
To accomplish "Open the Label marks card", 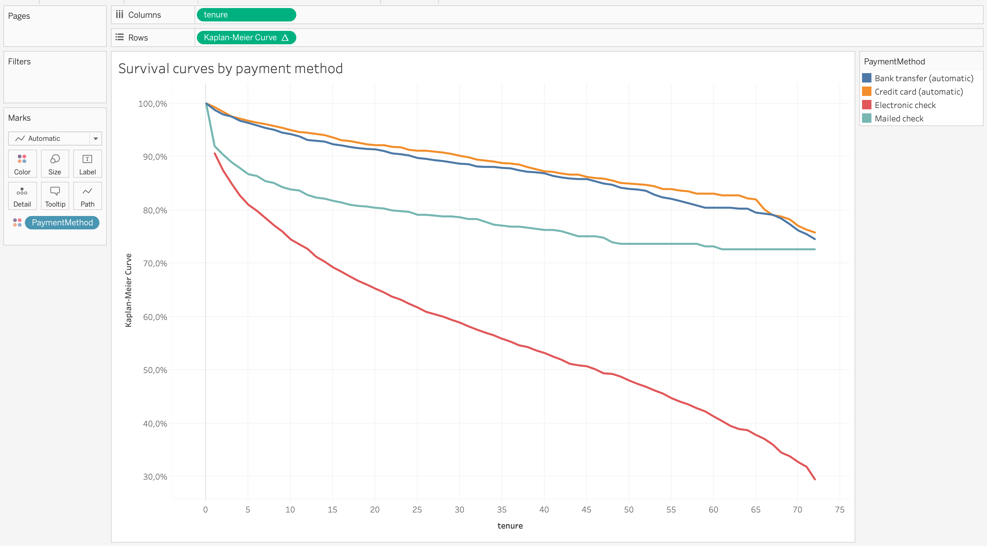I will [x=87, y=164].
